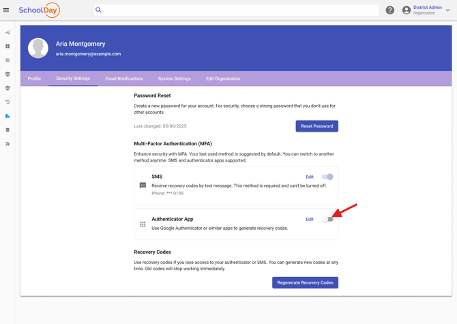This screenshot has height=324, width=457.
Task: Click Edit link for SMS method
Action: pos(310,177)
